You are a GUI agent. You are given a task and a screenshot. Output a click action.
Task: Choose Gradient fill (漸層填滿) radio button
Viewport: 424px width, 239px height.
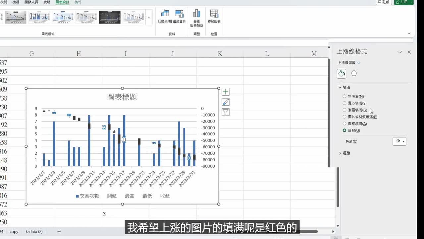pos(344,110)
